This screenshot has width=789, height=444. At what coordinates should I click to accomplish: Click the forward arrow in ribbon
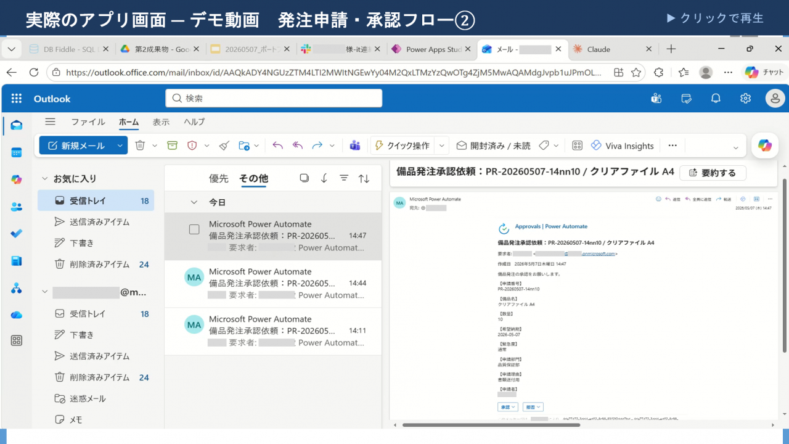(x=317, y=146)
